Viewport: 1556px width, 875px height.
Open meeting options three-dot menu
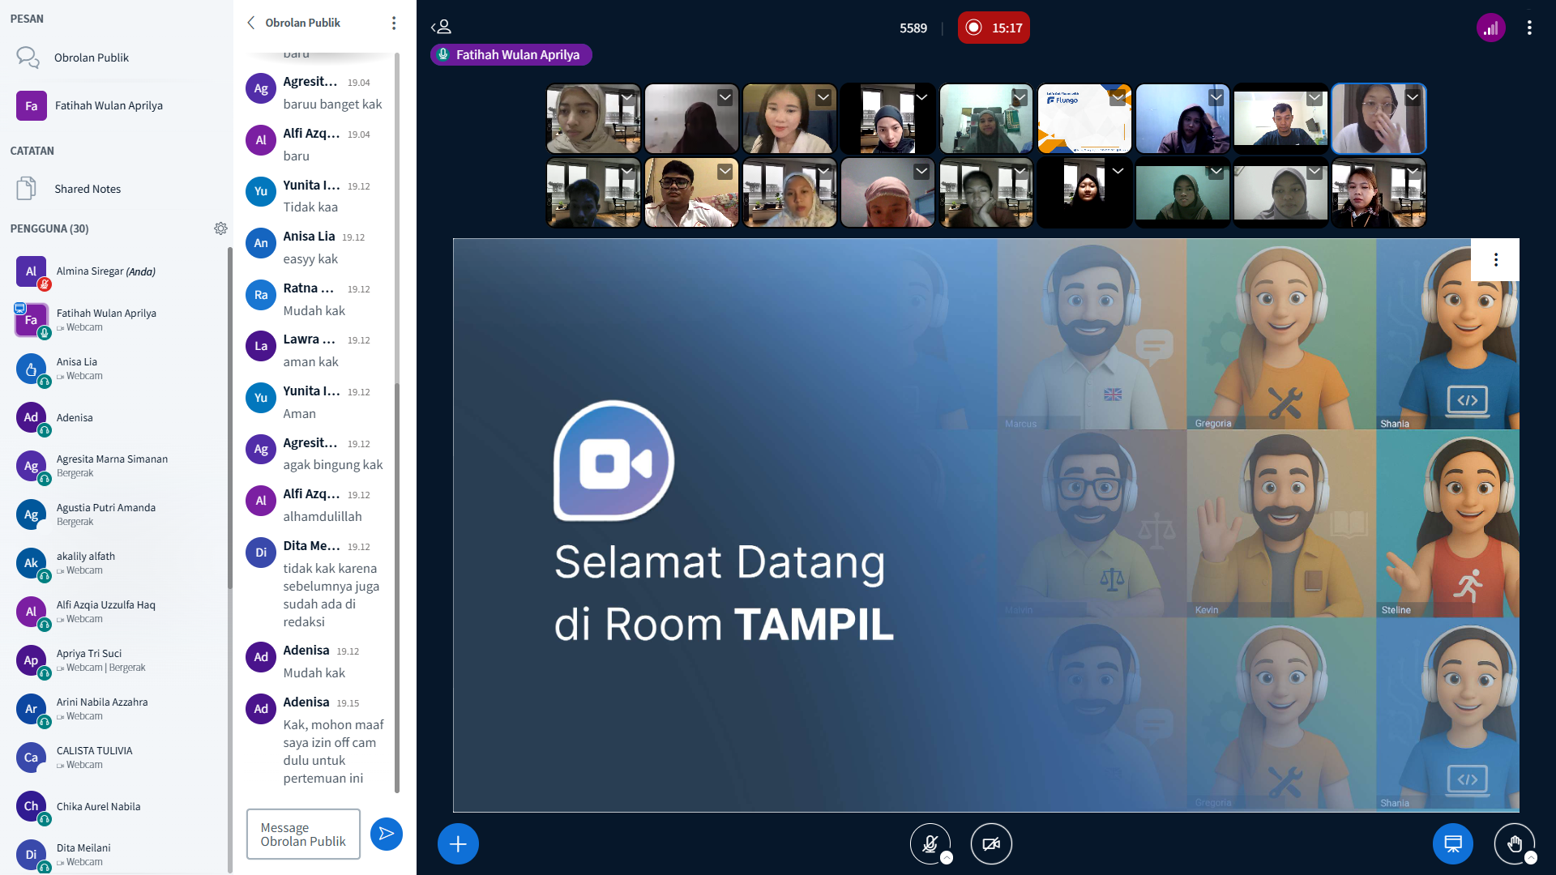tap(1529, 28)
